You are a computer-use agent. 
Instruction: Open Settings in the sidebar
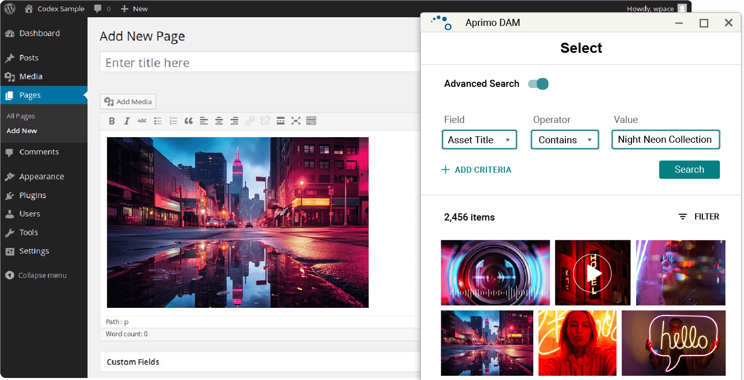44,251
